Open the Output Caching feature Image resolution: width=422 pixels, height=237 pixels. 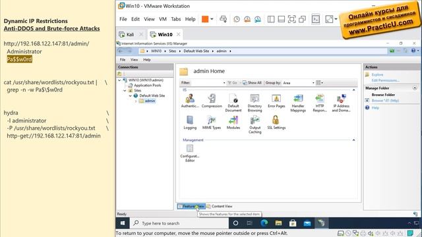pos(255,124)
